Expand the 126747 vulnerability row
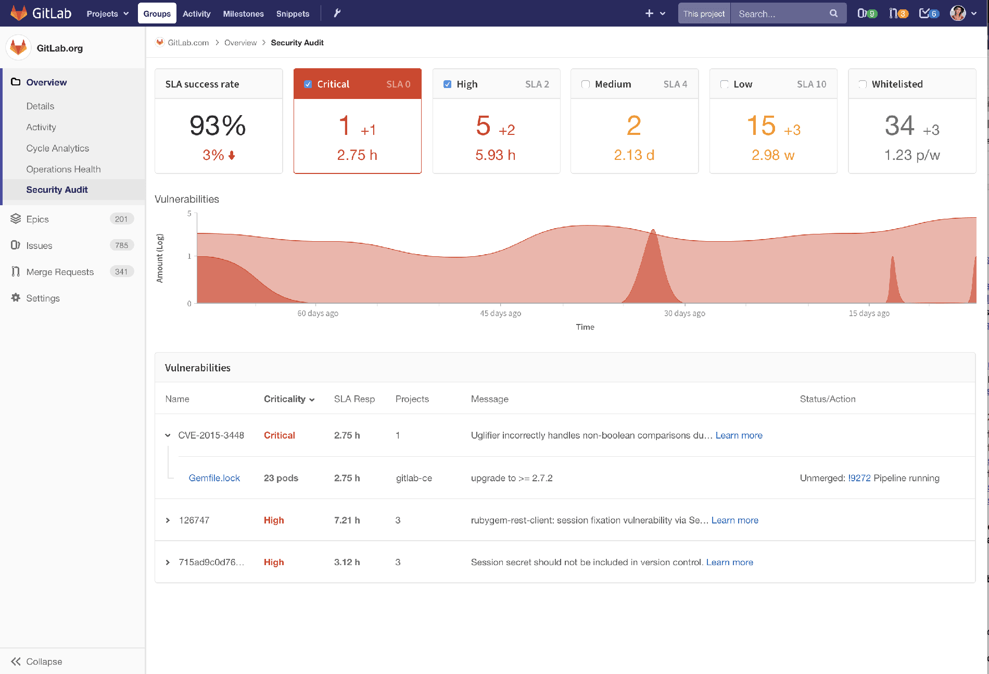The image size is (989, 674). (168, 520)
